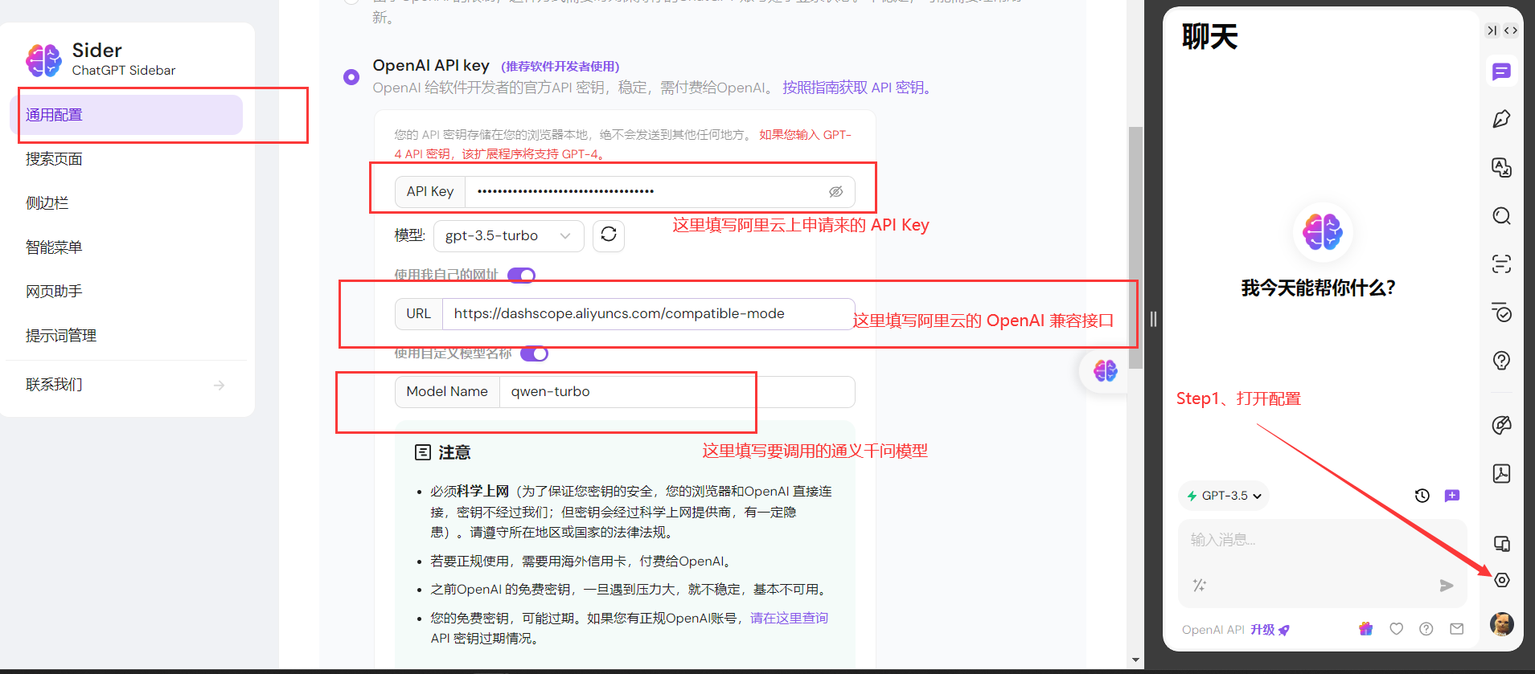Open the help circle icon at bottom

click(x=1426, y=629)
